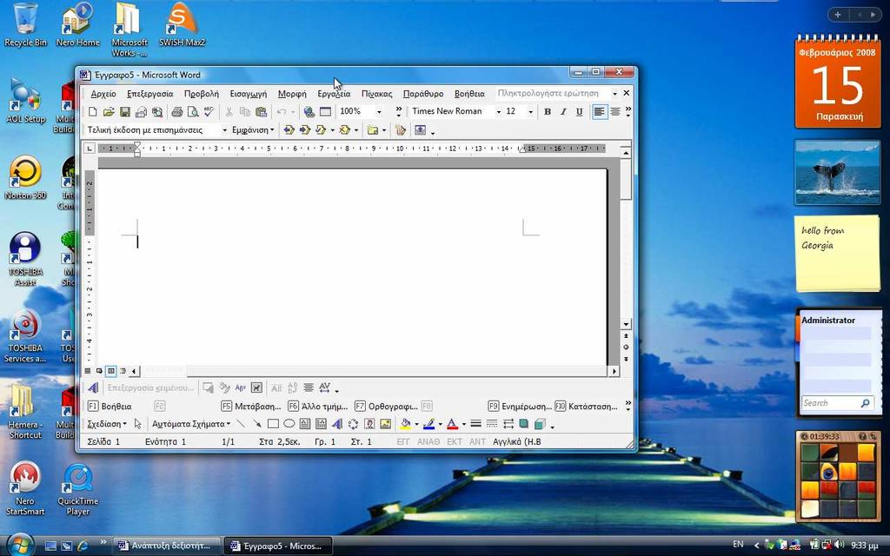
Task: Open the Προβολή menu
Action: click(201, 94)
